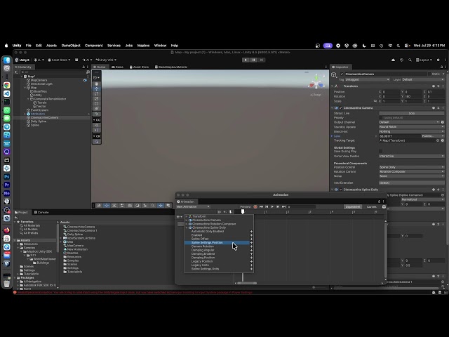
Task: Go to previous keyframe in Animation window
Action: coord(267,206)
